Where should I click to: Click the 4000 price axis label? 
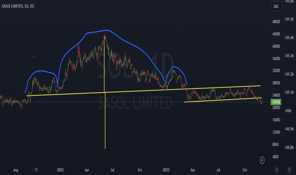[276, 157]
